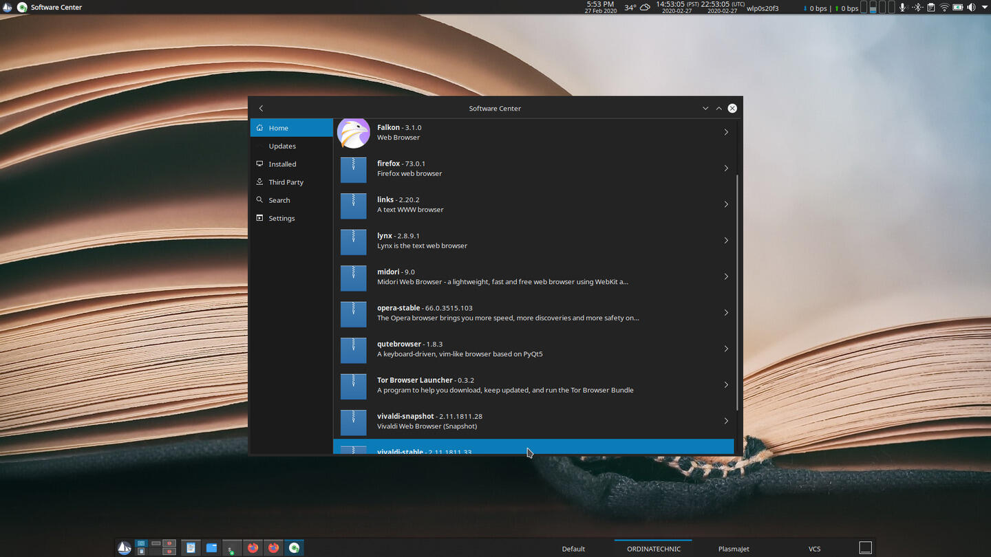
Task: Click the battery tray icon
Action: click(957, 8)
